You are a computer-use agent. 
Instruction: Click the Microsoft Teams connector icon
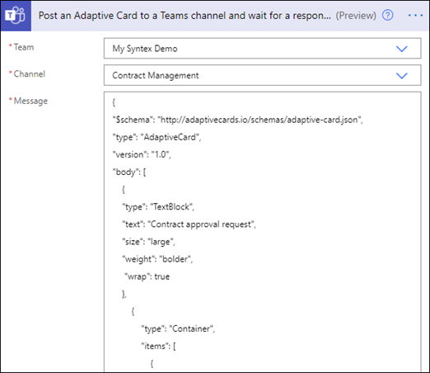(x=16, y=16)
